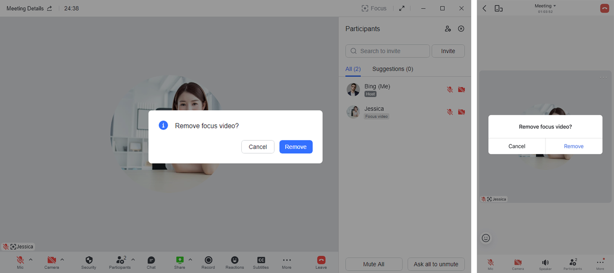Open Chat from the desktop toolbar

click(151, 260)
